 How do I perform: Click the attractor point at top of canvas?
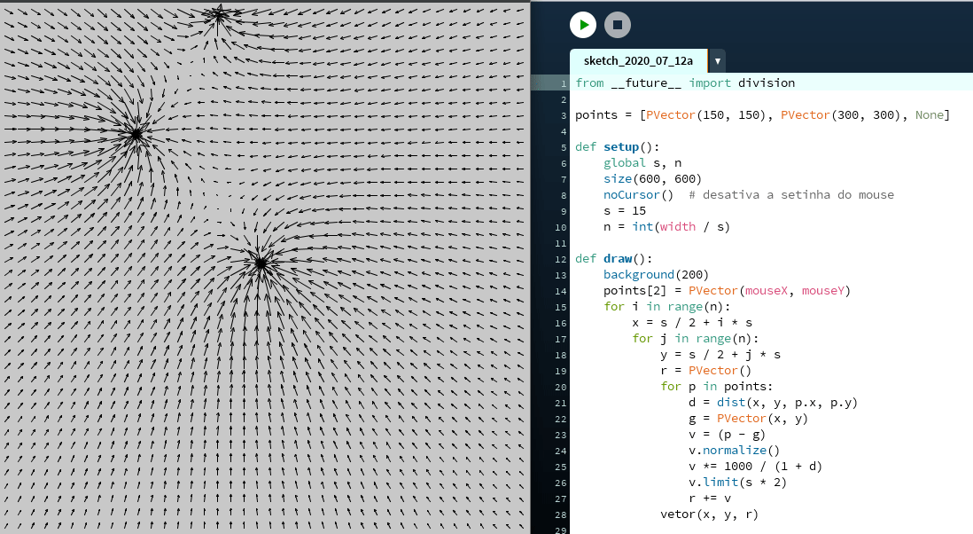pos(218,13)
